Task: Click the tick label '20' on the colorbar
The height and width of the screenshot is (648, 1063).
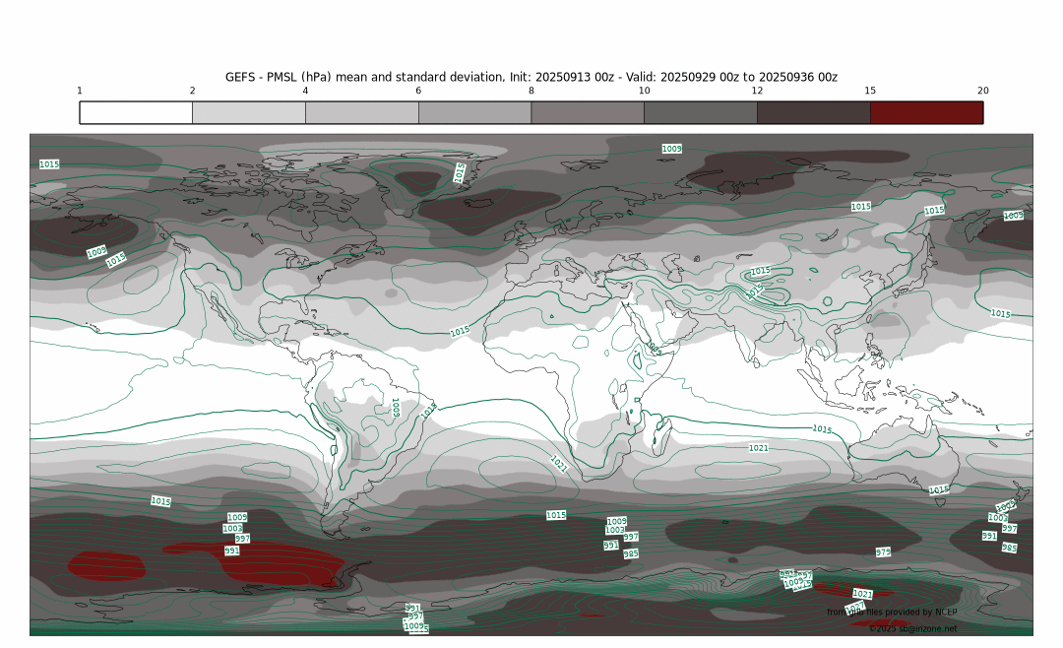Action: [x=982, y=91]
